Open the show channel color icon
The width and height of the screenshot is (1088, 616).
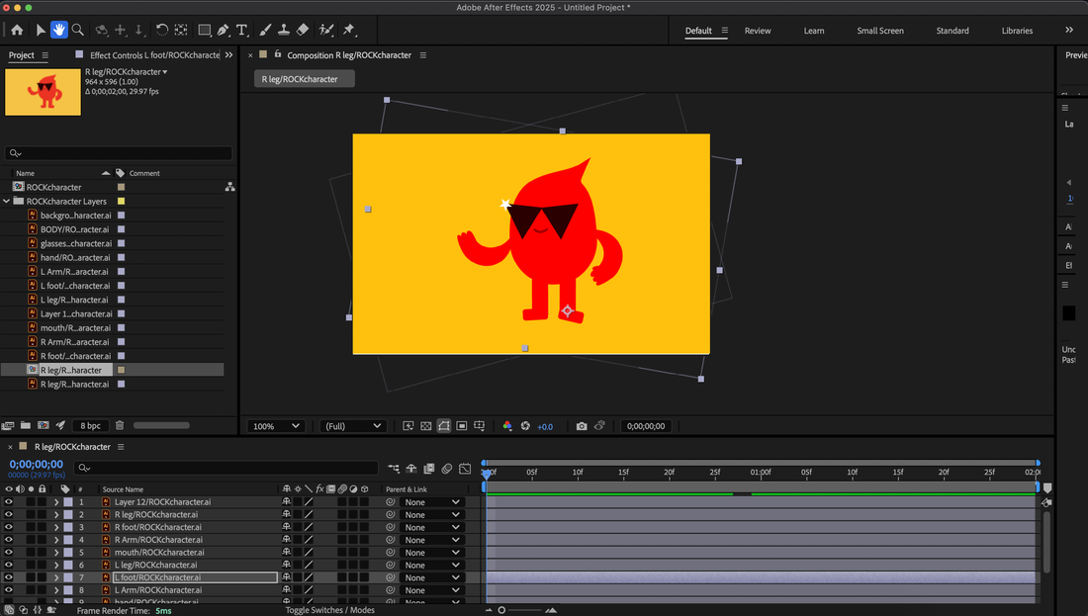pos(507,426)
